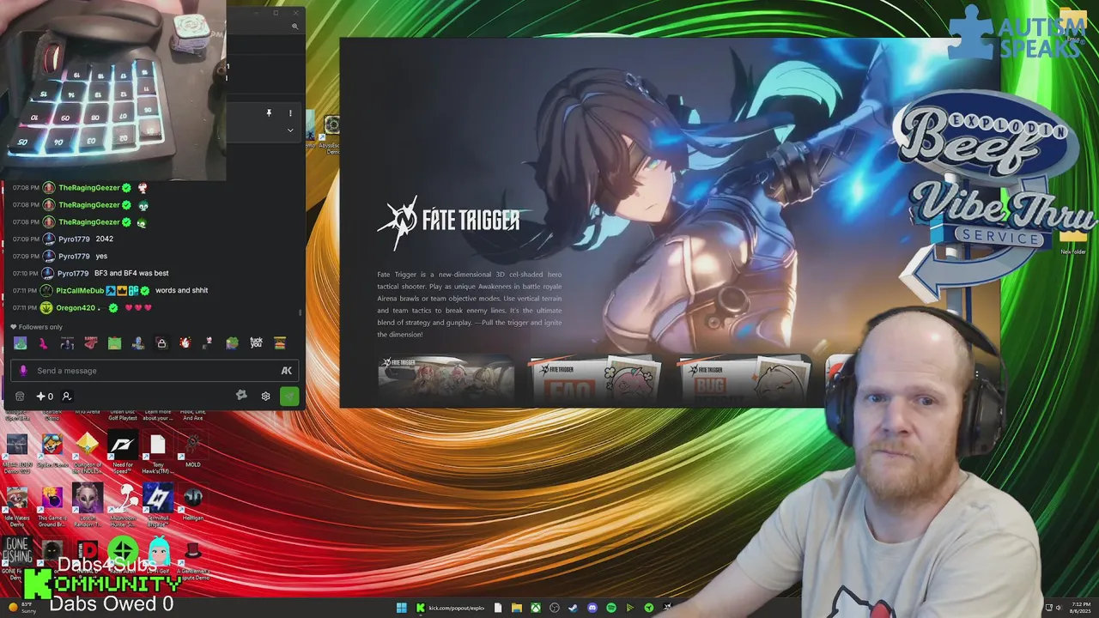This screenshot has height=618, width=1099.
Task: Click the Send a message input field
Action: tap(155, 371)
